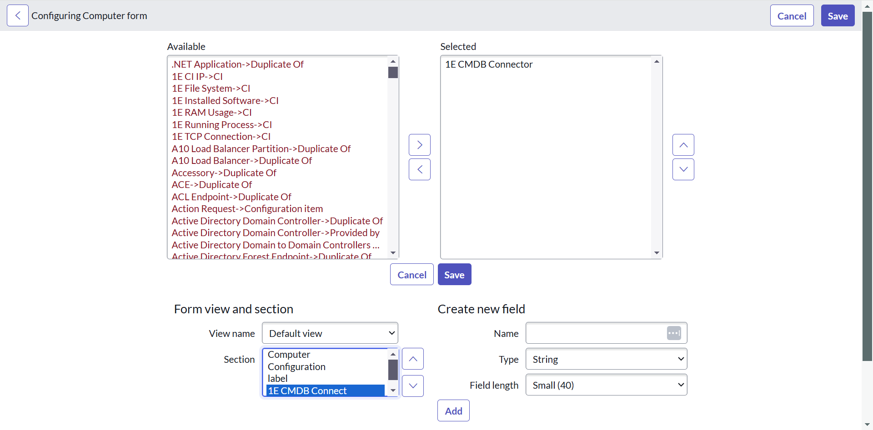
Task: Move selected item to Selected list with right arrow
Action: pyautogui.click(x=419, y=145)
